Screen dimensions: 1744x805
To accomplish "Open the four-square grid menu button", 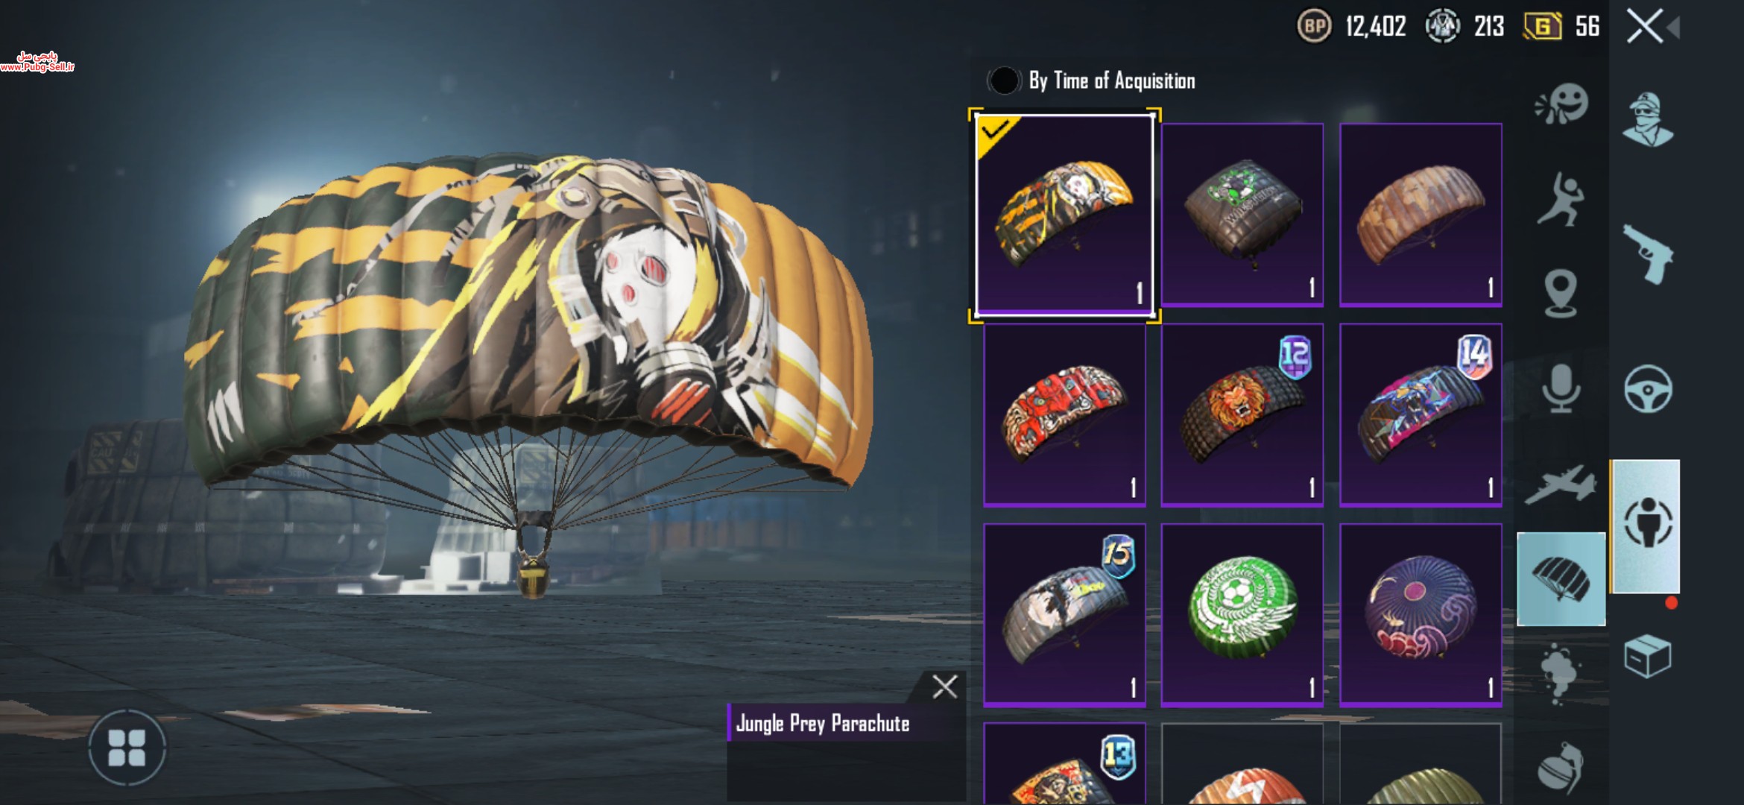I will (127, 748).
